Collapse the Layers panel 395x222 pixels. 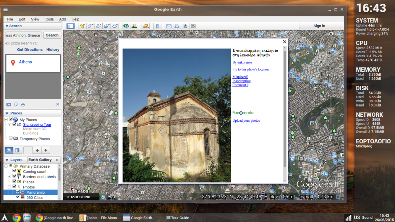coord(7,160)
